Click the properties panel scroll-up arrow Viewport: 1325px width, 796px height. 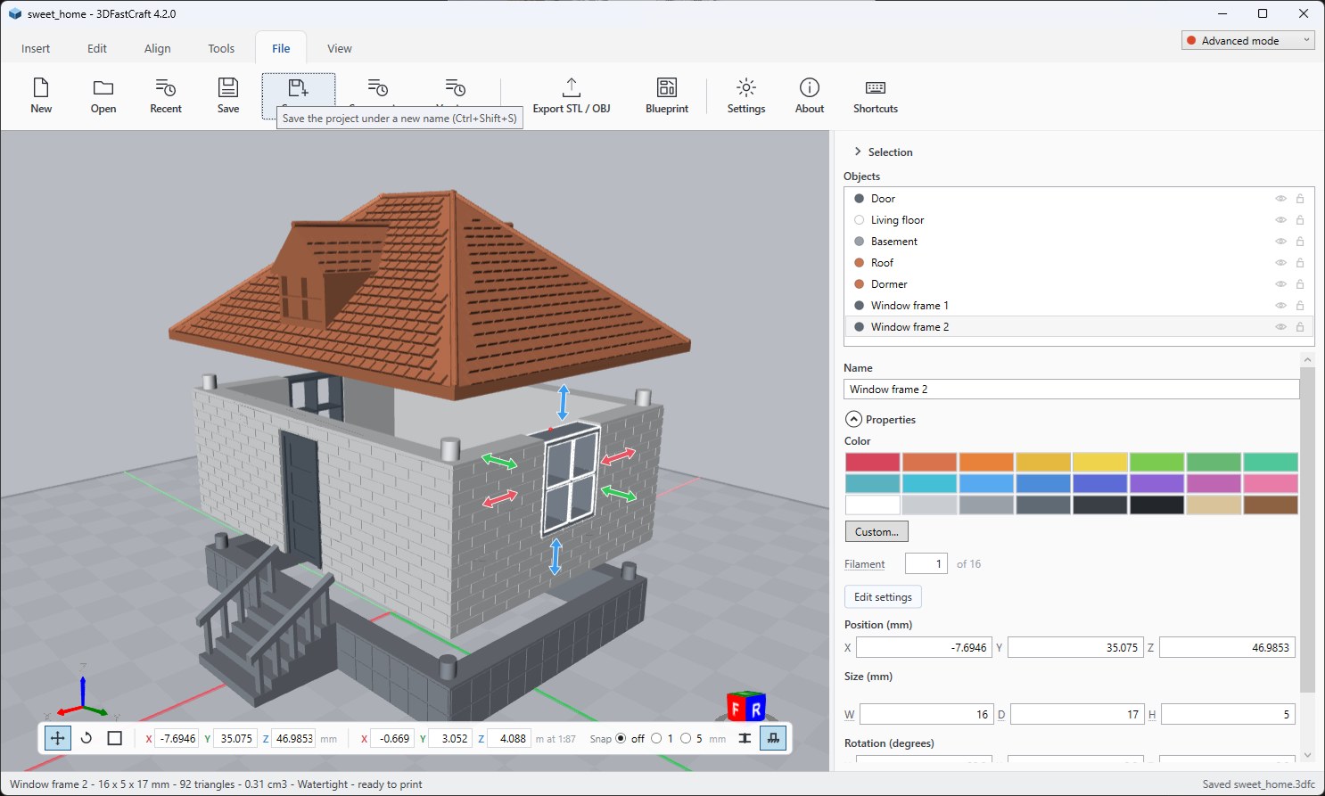pos(1307,360)
